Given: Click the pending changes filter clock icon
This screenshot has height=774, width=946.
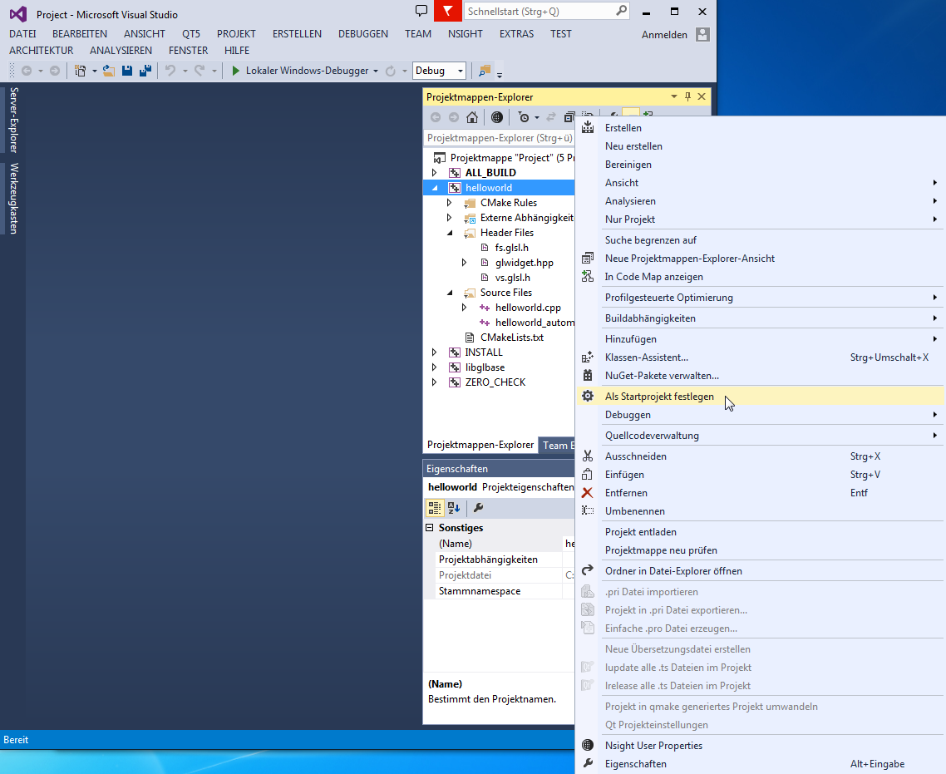Looking at the screenshot, I should point(524,117).
